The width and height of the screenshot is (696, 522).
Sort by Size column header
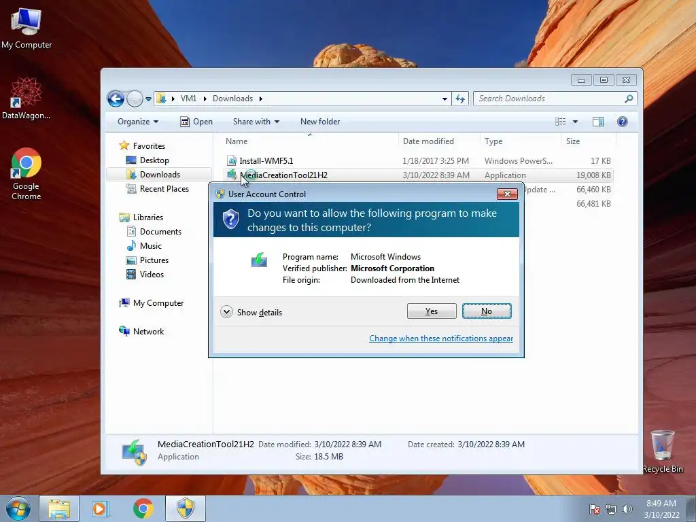pos(573,141)
